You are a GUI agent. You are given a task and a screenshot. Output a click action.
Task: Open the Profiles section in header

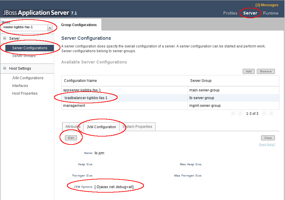[230, 13]
